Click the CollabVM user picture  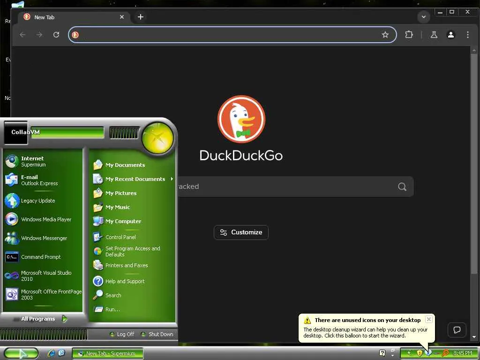(15, 133)
